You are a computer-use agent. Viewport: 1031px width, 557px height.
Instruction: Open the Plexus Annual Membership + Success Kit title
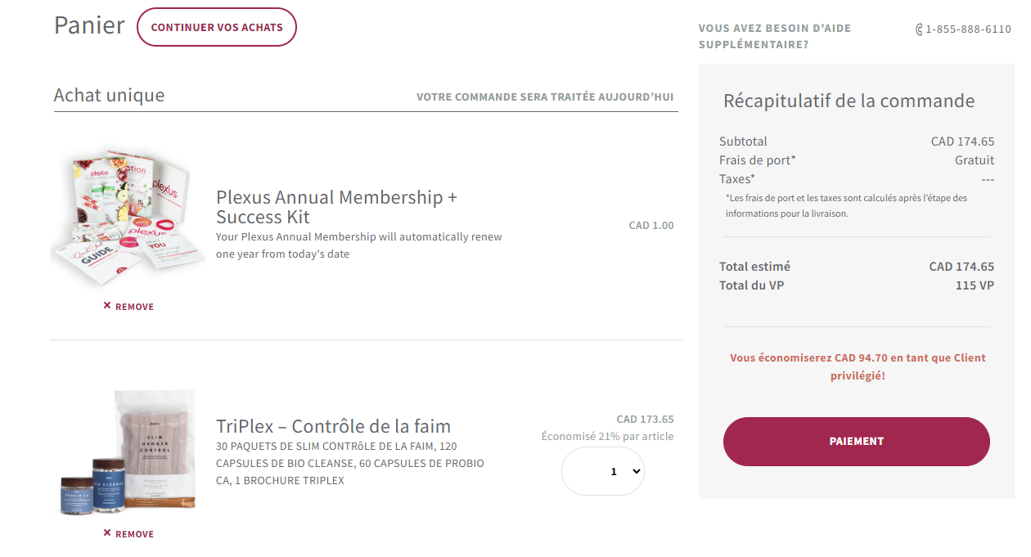[336, 207]
